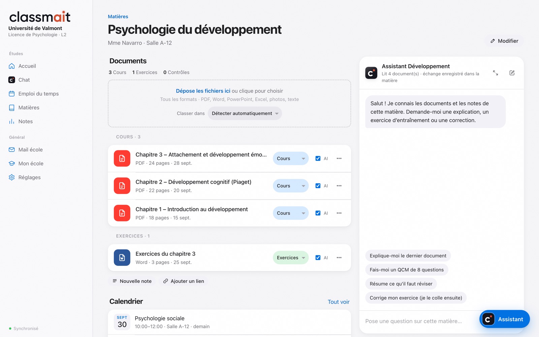Select Fais-moi un QCM de 8 questions
Screen dimensions: 539x337
(407, 270)
